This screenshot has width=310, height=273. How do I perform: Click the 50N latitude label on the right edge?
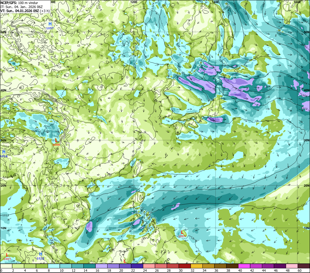tap(307, 32)
